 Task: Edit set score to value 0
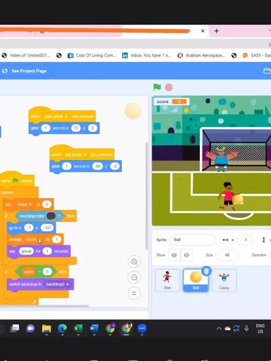pyautogui.click(x=46, y=204)
